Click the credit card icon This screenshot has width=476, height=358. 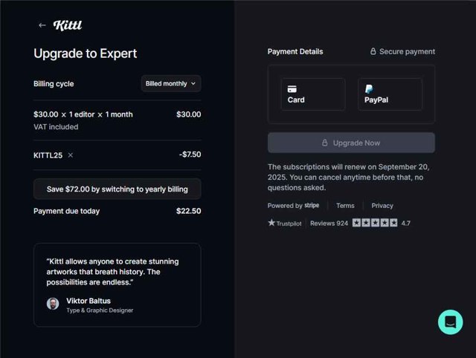(292, 88)
